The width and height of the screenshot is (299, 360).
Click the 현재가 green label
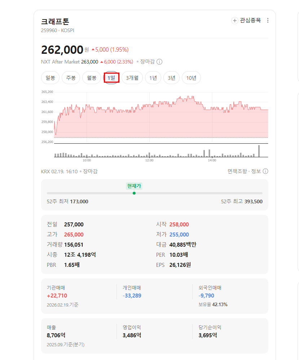tap(134, 186)
